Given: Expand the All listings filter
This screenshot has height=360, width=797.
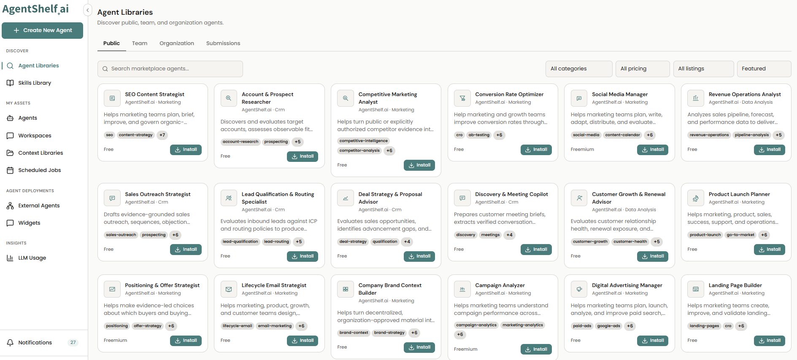Looking at the screenshot, I should (x=703, y=69).
